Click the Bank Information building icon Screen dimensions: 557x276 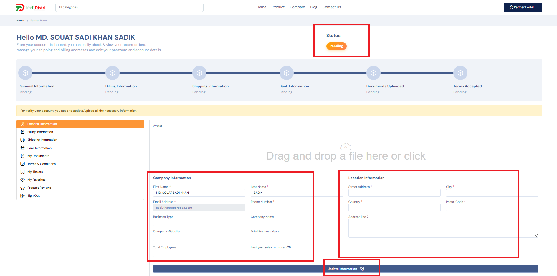click(23, 148)
